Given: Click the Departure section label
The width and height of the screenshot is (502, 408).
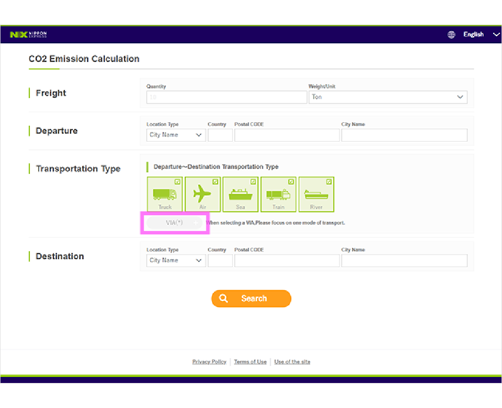Looking at the screenshot, I should coord(57,131).
